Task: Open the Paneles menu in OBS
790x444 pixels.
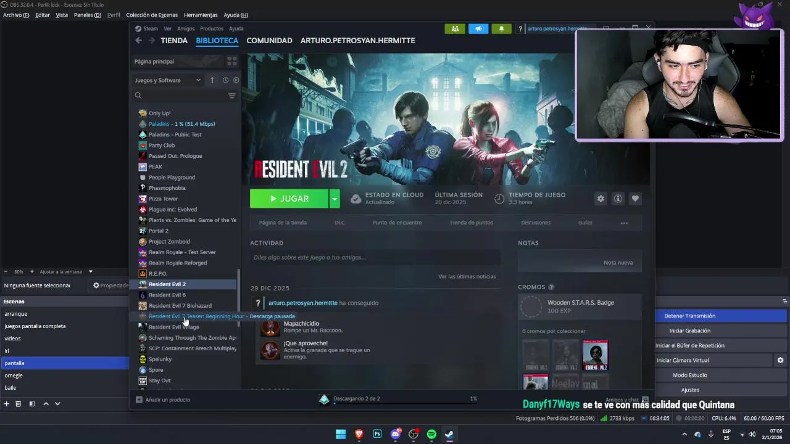Action: (x=88, y=15)
